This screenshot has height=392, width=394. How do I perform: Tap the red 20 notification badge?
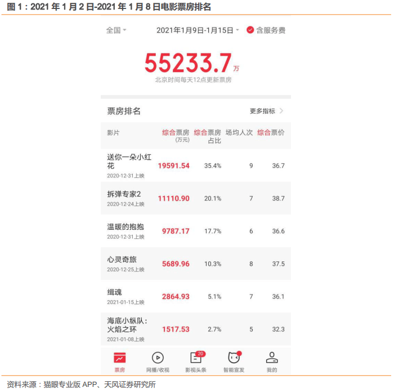click(x=200, y=354)
